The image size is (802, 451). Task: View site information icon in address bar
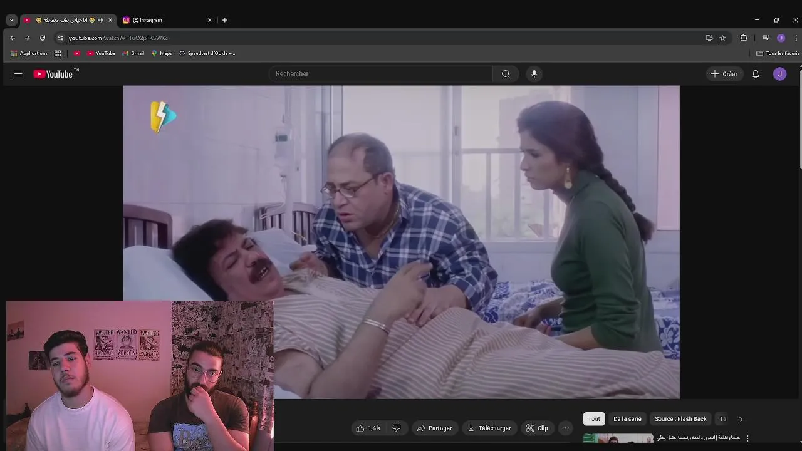[60, 38]
